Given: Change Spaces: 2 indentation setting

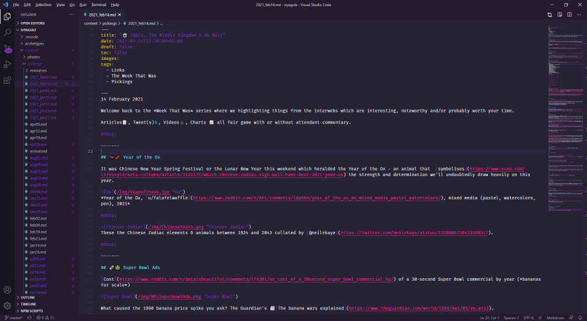Looking at the screenshot, I should pyautogui.click(x=511, y=317).
